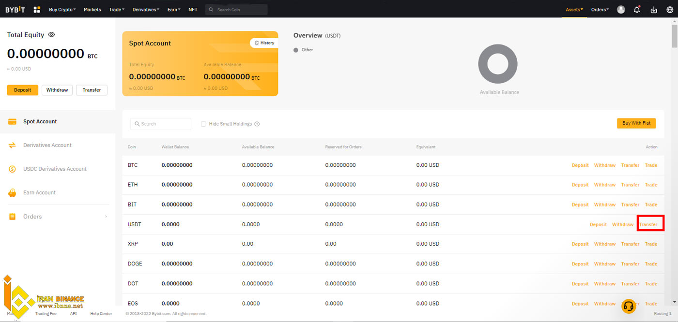Click the DOT coin name
The width and height of the screenshot is (678, 322).
[x=133, y=284]
